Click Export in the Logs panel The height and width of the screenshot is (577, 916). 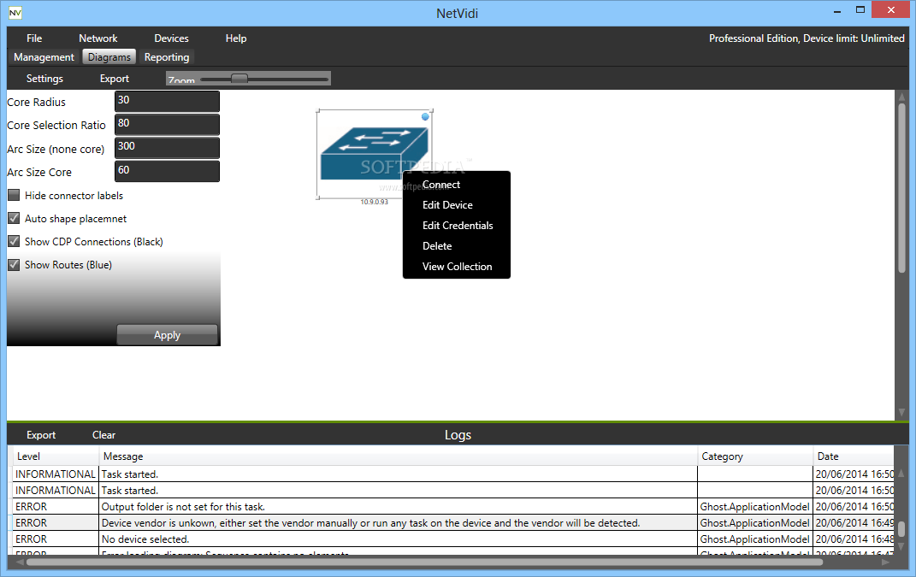click(41, 435)
